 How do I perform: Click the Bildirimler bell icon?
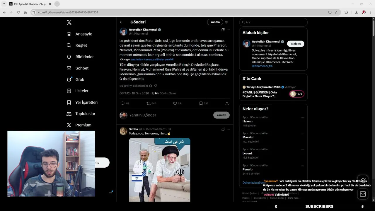pyautogui.click(x=69, y=57)
